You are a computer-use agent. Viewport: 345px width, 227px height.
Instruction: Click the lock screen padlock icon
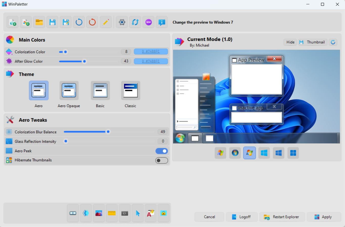[164, 213]
